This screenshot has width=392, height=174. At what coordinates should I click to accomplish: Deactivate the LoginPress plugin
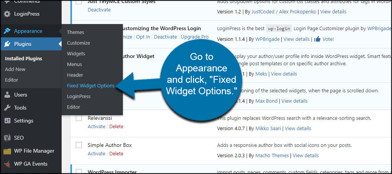pos(165,37)
